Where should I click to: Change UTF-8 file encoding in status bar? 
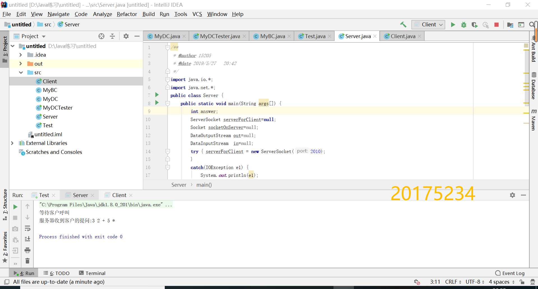[x=475, y=282]
